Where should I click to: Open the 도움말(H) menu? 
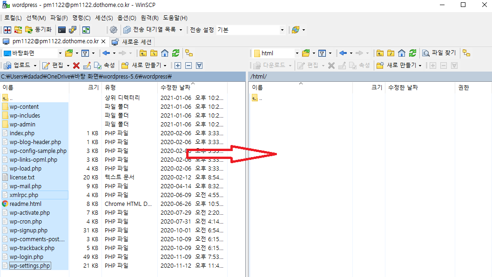point(175,18)
